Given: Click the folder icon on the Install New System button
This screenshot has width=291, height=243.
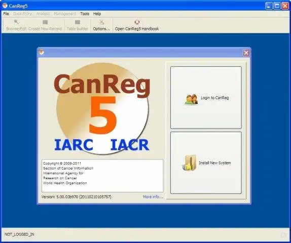Looking at the screenshot, I should [x=189, y=163].
